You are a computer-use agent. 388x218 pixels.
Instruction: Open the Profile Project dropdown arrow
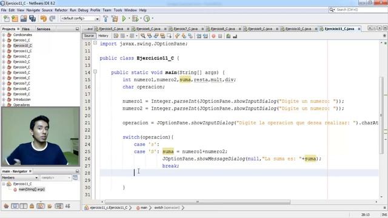pos(152,19)
